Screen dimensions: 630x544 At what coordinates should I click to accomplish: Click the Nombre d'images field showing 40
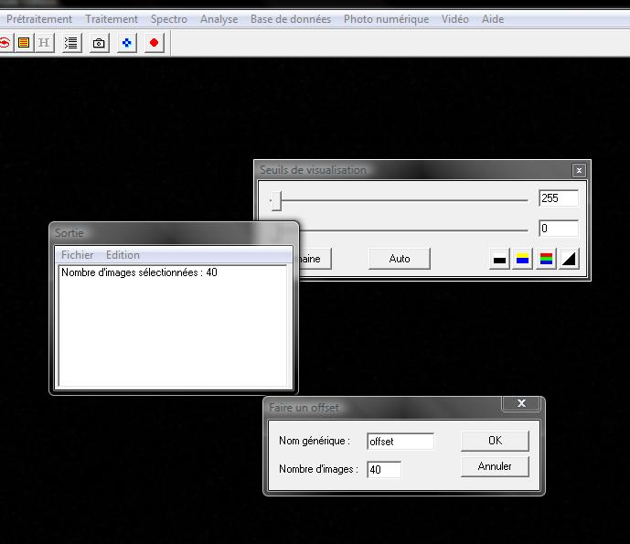[384, 470]
